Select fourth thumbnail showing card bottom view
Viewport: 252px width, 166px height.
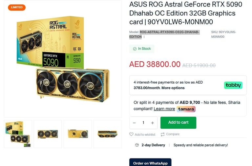click(x=108, y=134)
